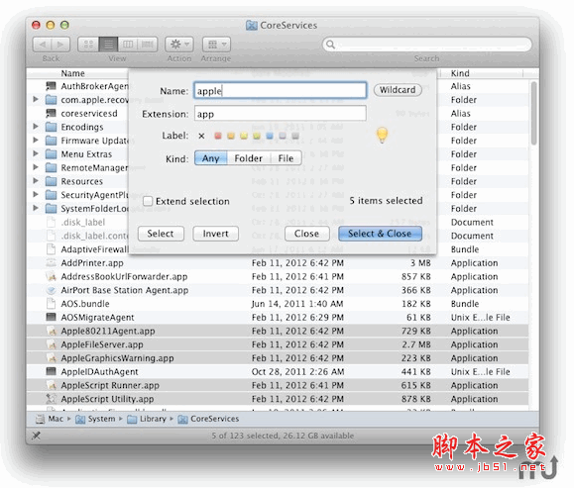Click the Apple80211Agent.app icon
Viewport: 574px width, 488px height.
coord(51,331)
